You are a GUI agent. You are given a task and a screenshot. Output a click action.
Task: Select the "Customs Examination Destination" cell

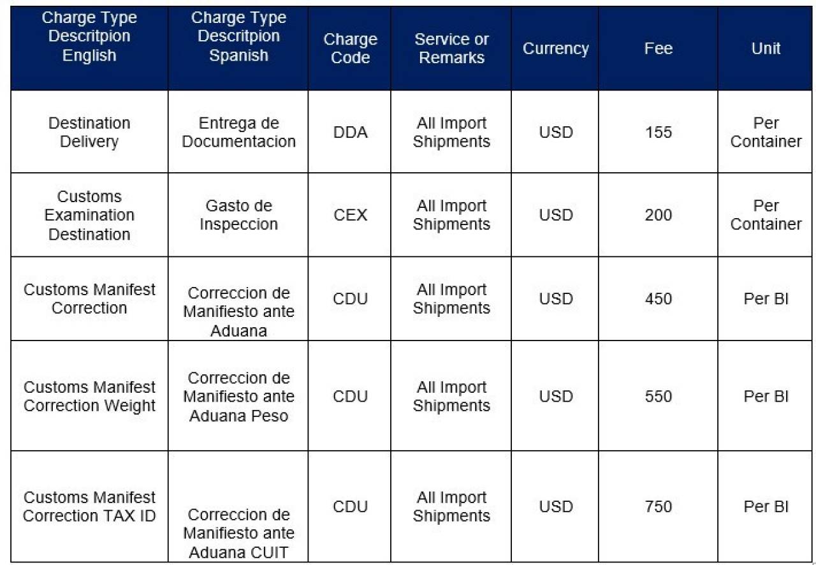[89, 215]
